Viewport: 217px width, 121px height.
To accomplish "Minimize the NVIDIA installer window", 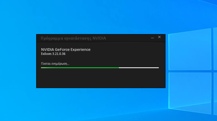I will [152, 38].
